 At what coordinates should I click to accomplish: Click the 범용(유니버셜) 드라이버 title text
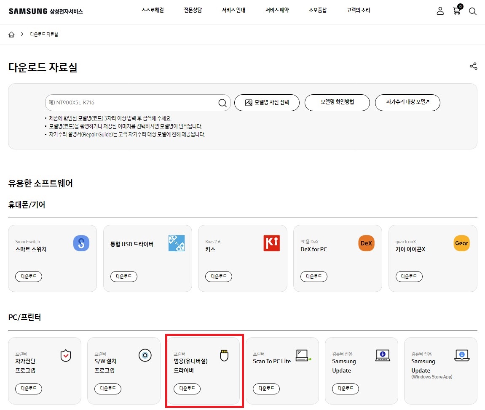pyautogui.click(x=190, y=365)
